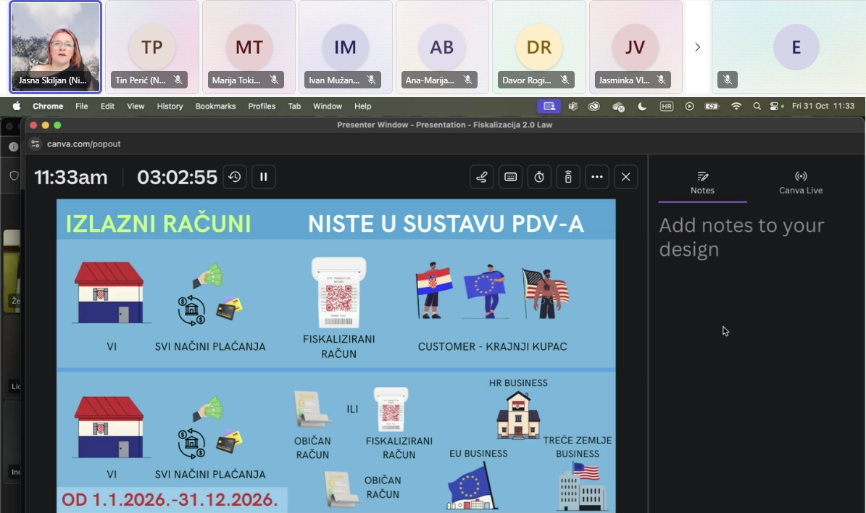The height and width of the screenshot is (513, 866).
Task: Pause the presentation timer
Action: tap(264, 177)
